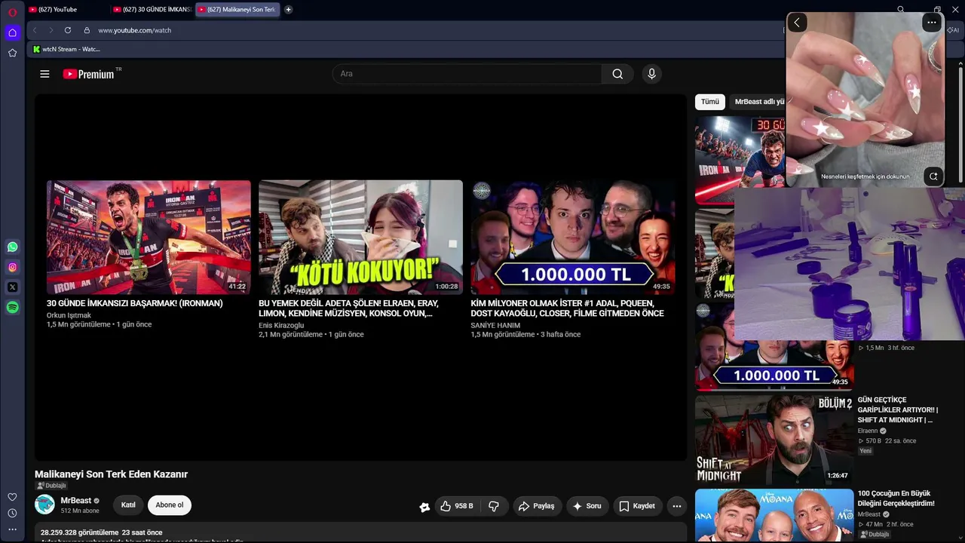
Task: Subscribe with the 'Abone ol' button
Action: (x=170, y=505)
